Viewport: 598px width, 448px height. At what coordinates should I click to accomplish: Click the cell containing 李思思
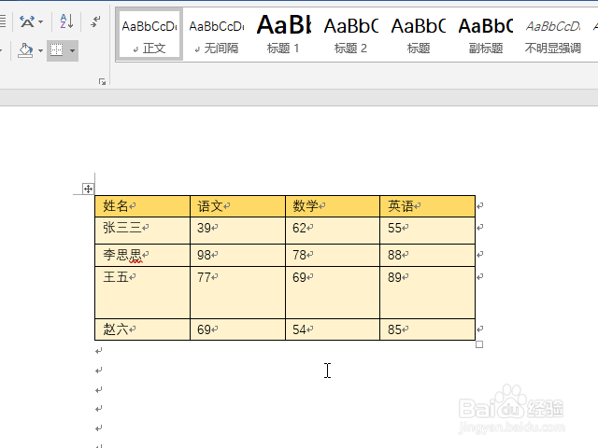[142, 255]
